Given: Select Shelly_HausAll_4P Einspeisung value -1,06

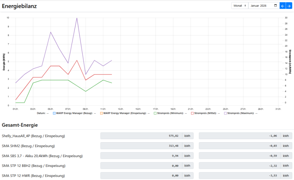Looking at the screenshot, I should pyautogui.click(x=240, y=136).
